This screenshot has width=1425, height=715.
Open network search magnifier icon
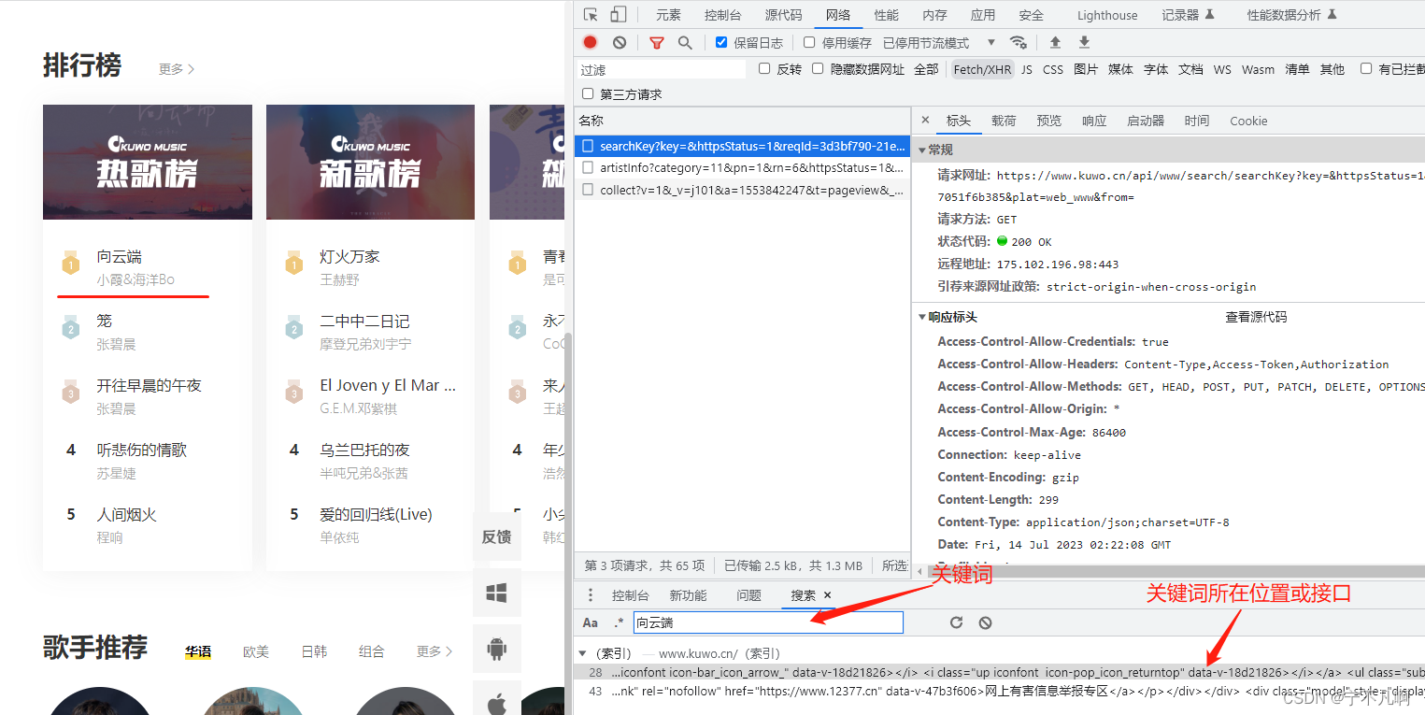685,42
